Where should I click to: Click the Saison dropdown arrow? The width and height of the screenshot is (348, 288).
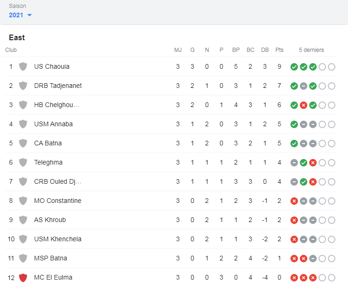click(29, 15)
